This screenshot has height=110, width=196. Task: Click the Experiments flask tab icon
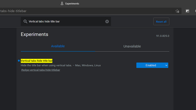pyautogui.click(x=62, y=3)
